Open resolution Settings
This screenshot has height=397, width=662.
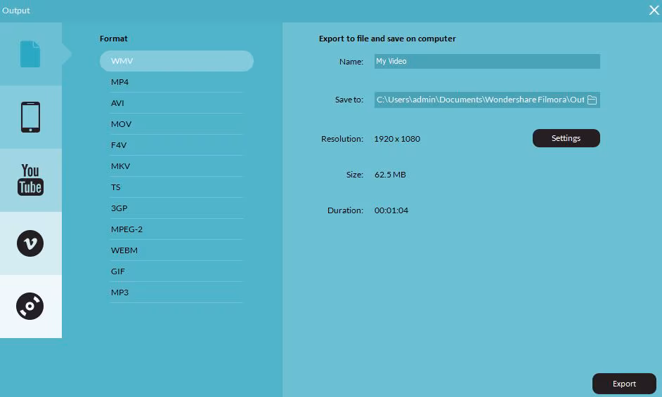[x=566, y=138]
